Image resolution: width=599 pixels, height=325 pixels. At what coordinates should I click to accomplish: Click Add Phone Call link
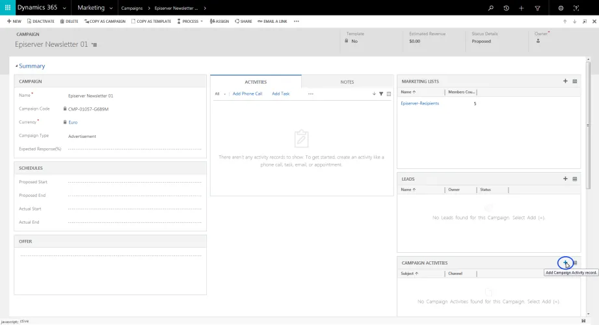(247, 94)
